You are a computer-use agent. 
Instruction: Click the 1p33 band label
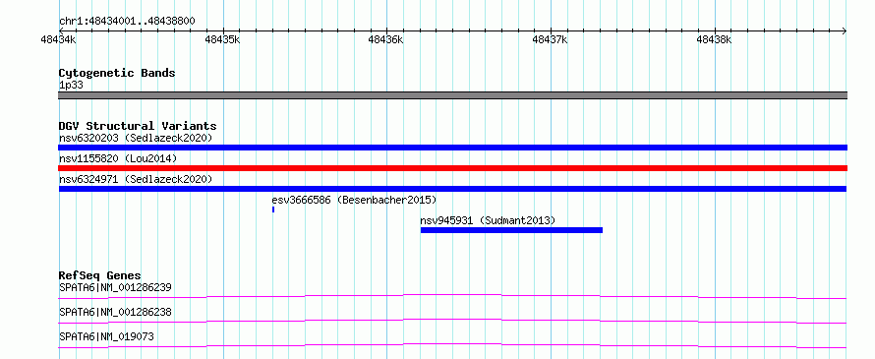point(71,86)
